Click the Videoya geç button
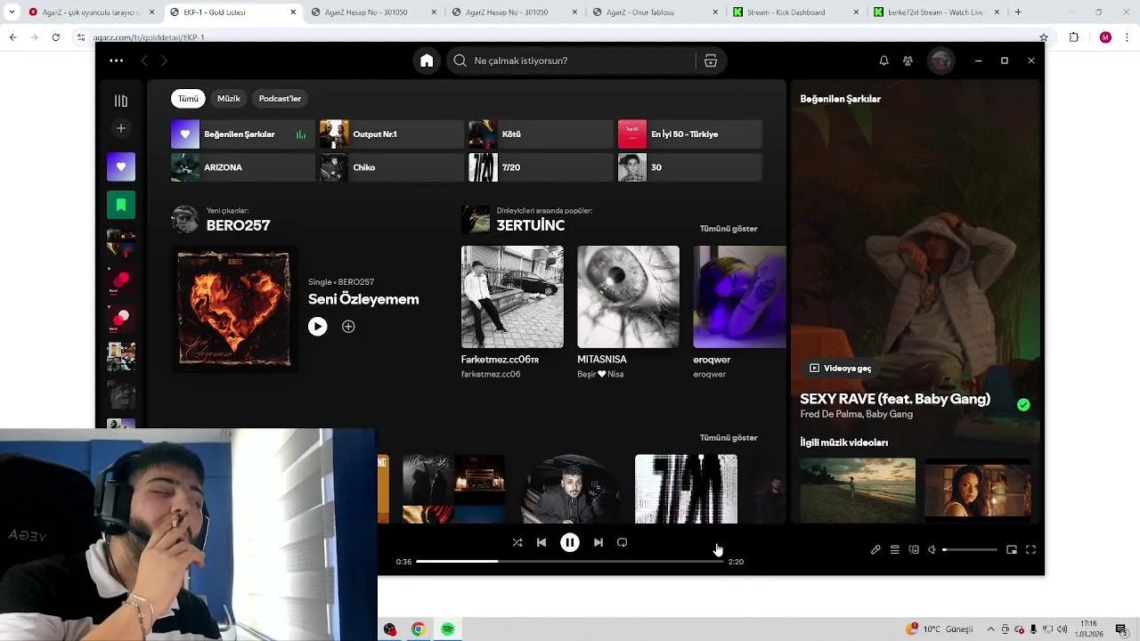Image resolution: width=1140 pixels, height=641 pixels. click(x=840, y=368)
